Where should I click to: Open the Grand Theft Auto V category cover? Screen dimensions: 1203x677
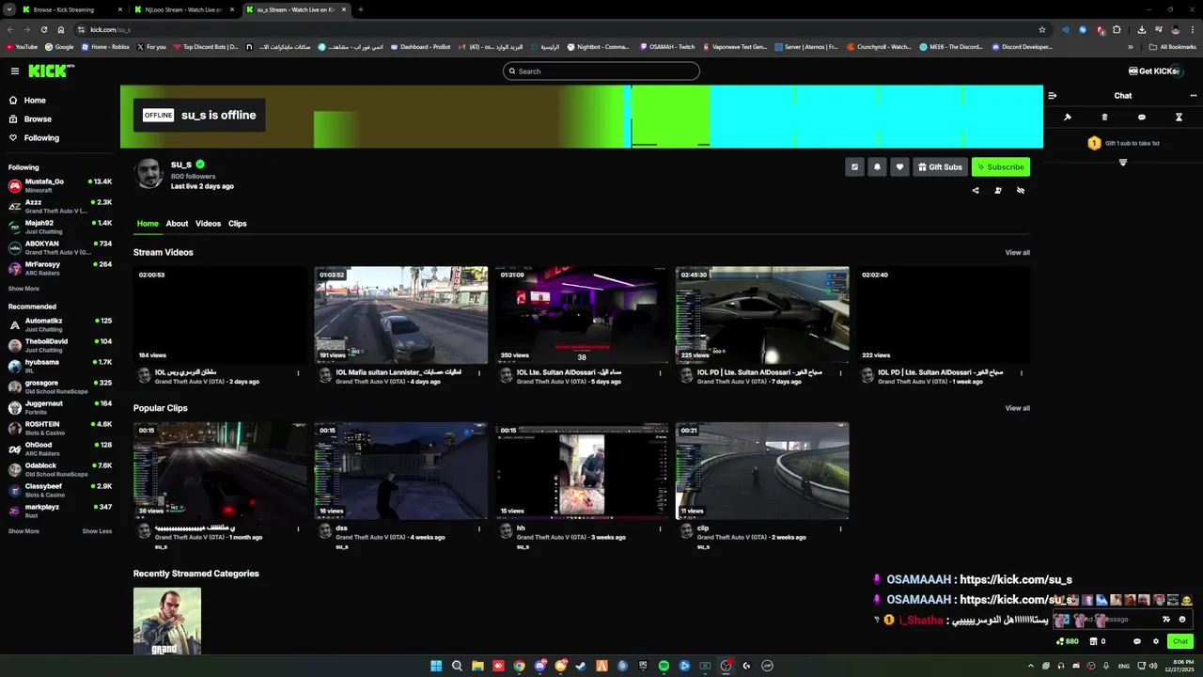pos(167,622)
